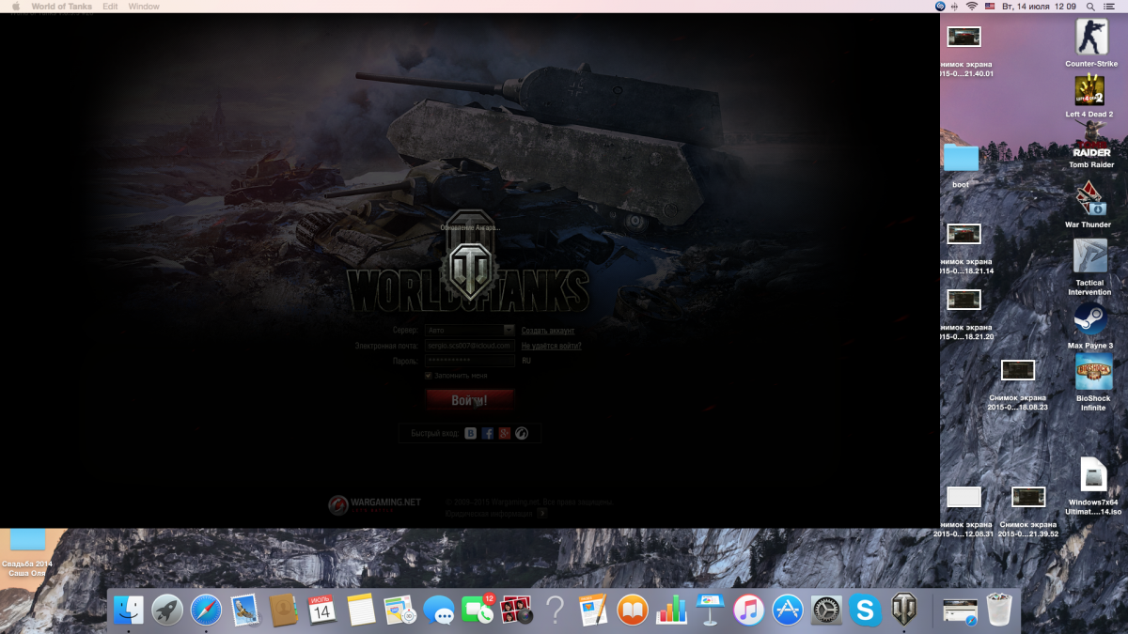Open the Window menu
This screenshot has width=1128, height=634.
click(144, 7)
